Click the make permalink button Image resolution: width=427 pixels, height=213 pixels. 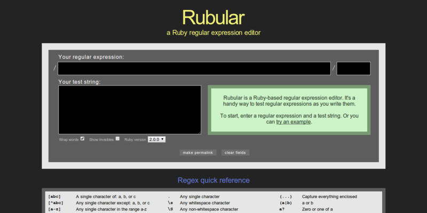[198, 153]
